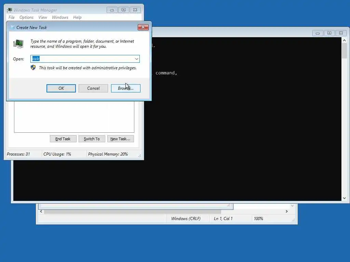The width and height of the screenshot is (350, 262).
Task: Click the Notepad horizontal scrollbar thumb
Action: point(133,212)
